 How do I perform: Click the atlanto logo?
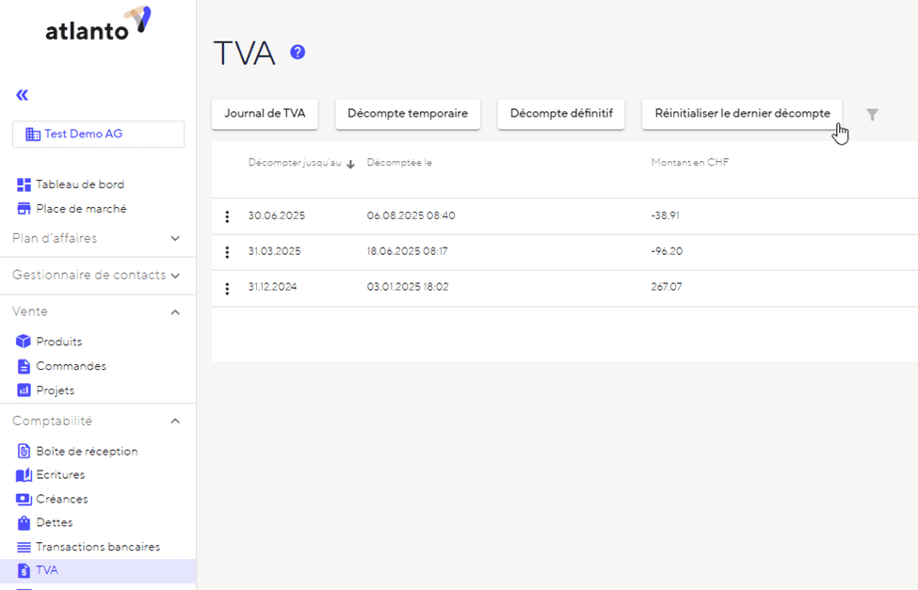click(98, 25)
